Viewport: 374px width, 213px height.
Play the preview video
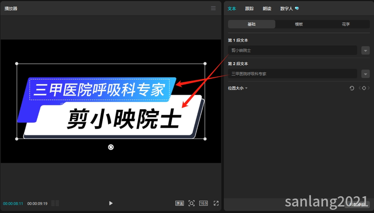[111, 203]
